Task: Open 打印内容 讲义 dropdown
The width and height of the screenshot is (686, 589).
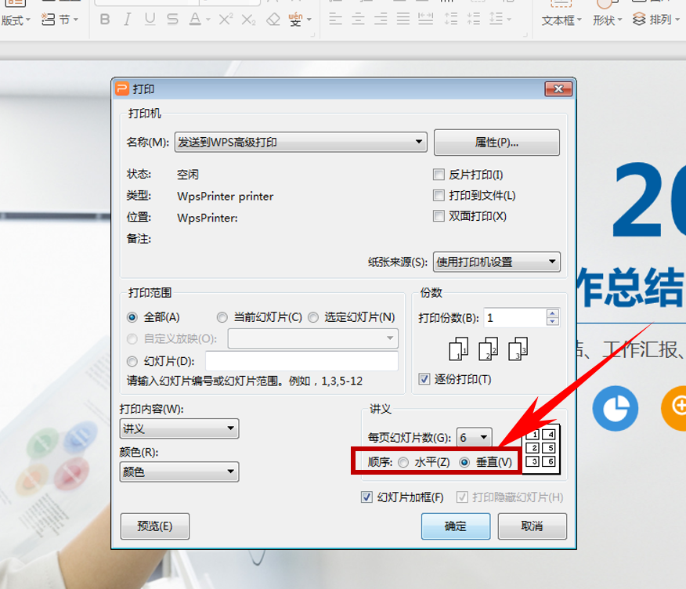Action: point(179,428)
